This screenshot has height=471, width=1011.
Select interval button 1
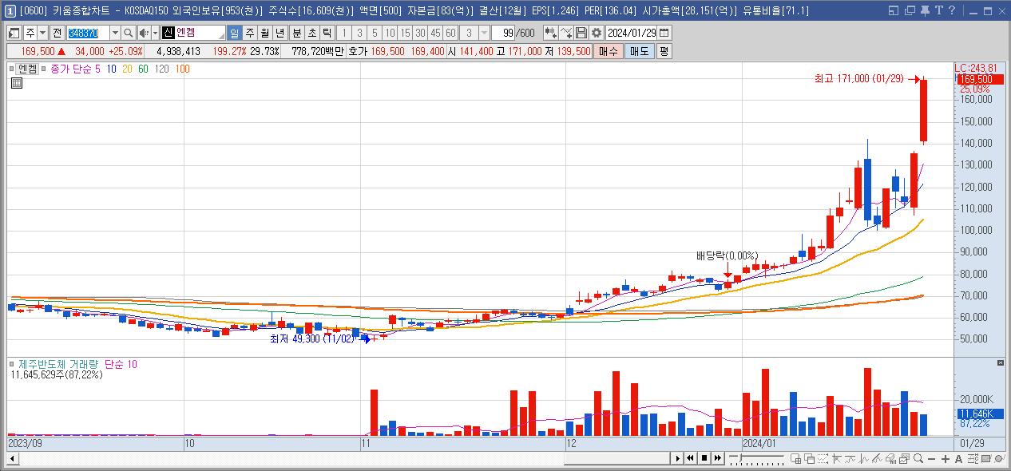pos(344,33)
